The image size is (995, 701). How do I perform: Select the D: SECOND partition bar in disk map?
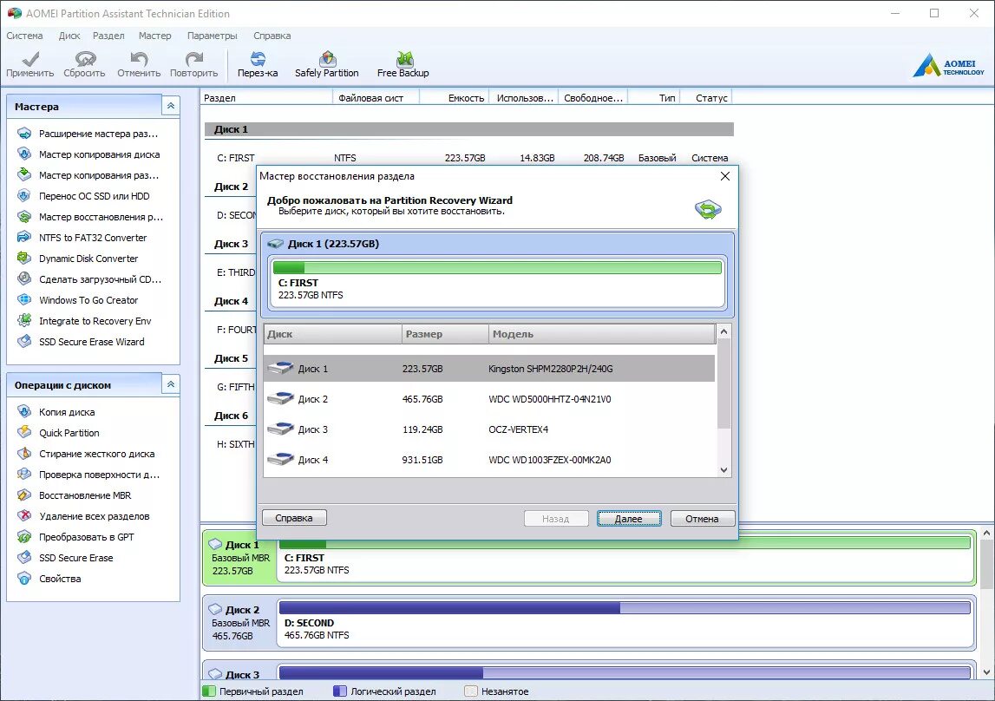point(625,622)
